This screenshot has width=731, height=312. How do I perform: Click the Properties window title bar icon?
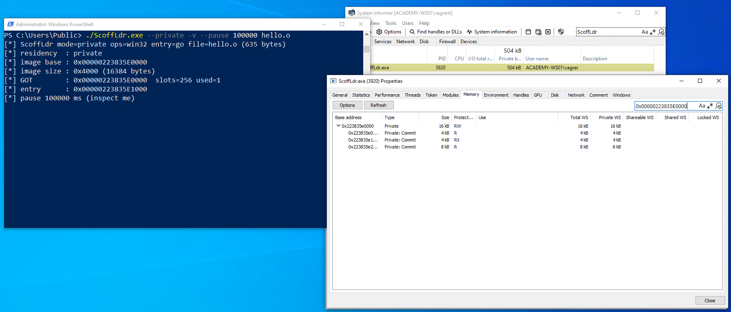click(333, 81)
